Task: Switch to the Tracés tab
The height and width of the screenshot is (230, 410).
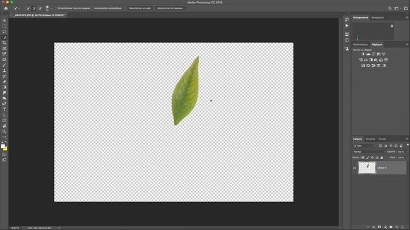Action: click(x=382, y=139)
